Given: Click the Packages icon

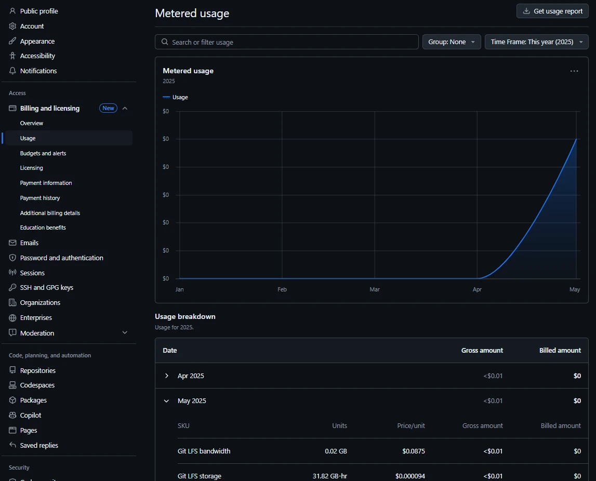Looking at the screenshot, I should click(x=11, y=400).
